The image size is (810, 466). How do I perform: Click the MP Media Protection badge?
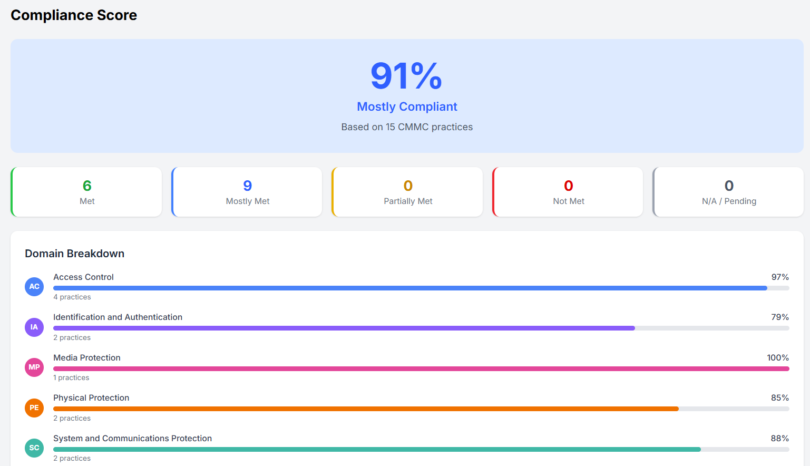[x=34, y=367]
